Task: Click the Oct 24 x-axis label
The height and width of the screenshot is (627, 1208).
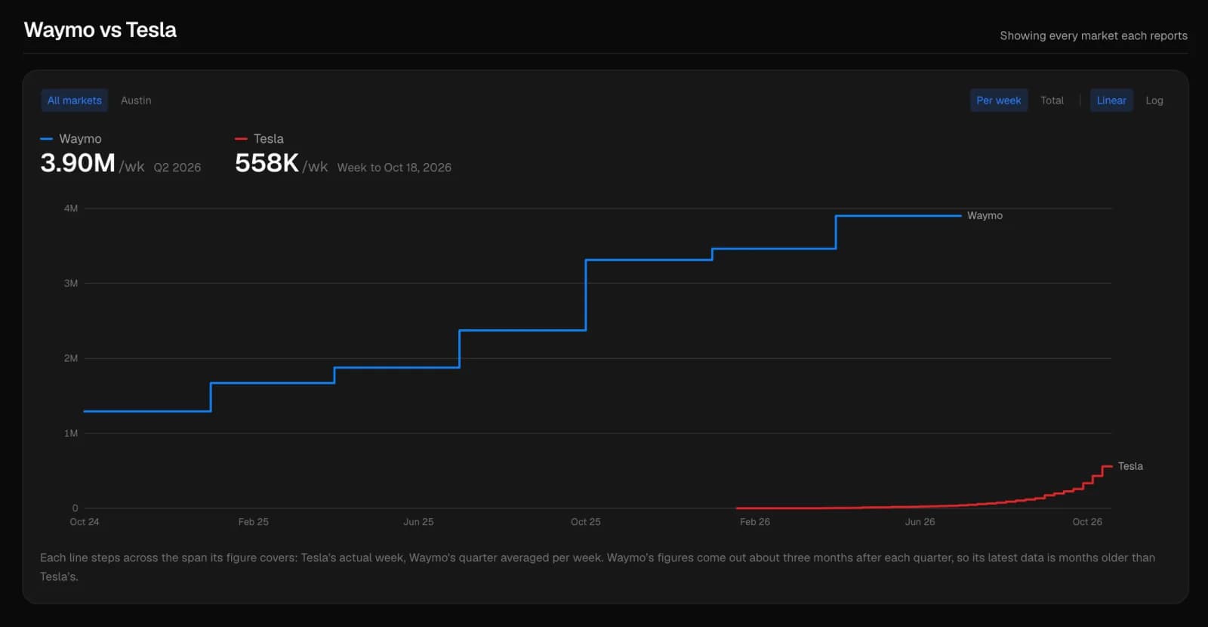Action: click(85, 522)
